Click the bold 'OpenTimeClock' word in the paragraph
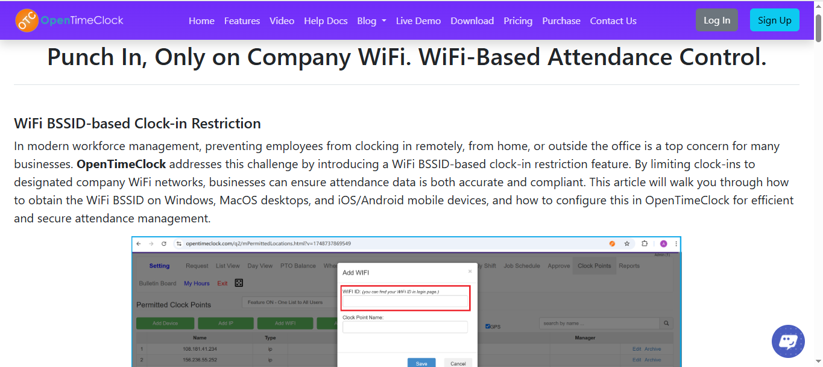 point(121,164)
